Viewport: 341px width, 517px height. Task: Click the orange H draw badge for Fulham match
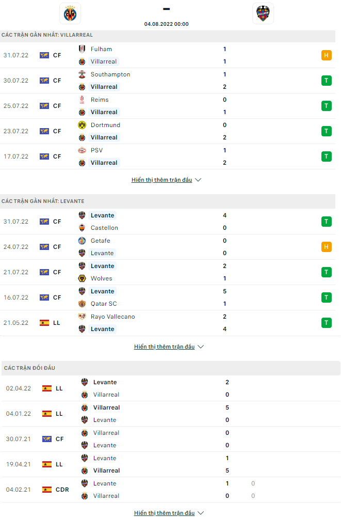(x=326, y=55)
